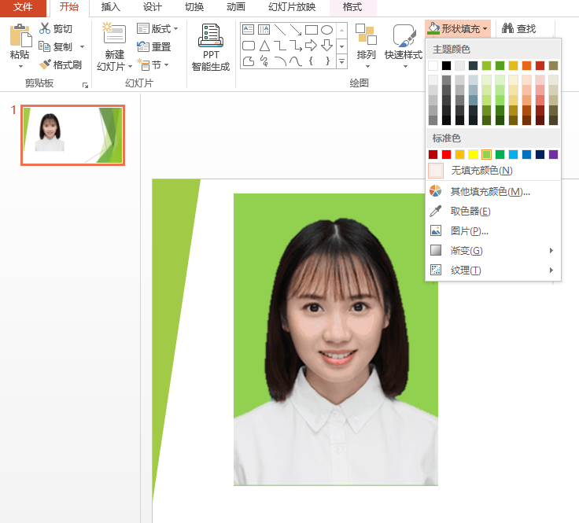The width and height of the screenshot is (579, 523).
Task: Select the straight line shape
Action: pyautogui.click(x=280, y=30)
